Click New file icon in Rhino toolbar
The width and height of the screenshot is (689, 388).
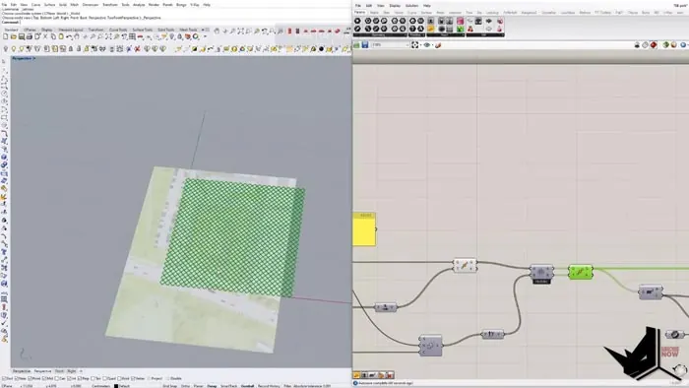(x=5, y=36)
